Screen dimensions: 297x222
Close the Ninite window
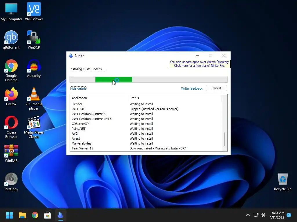coord(224,55)
